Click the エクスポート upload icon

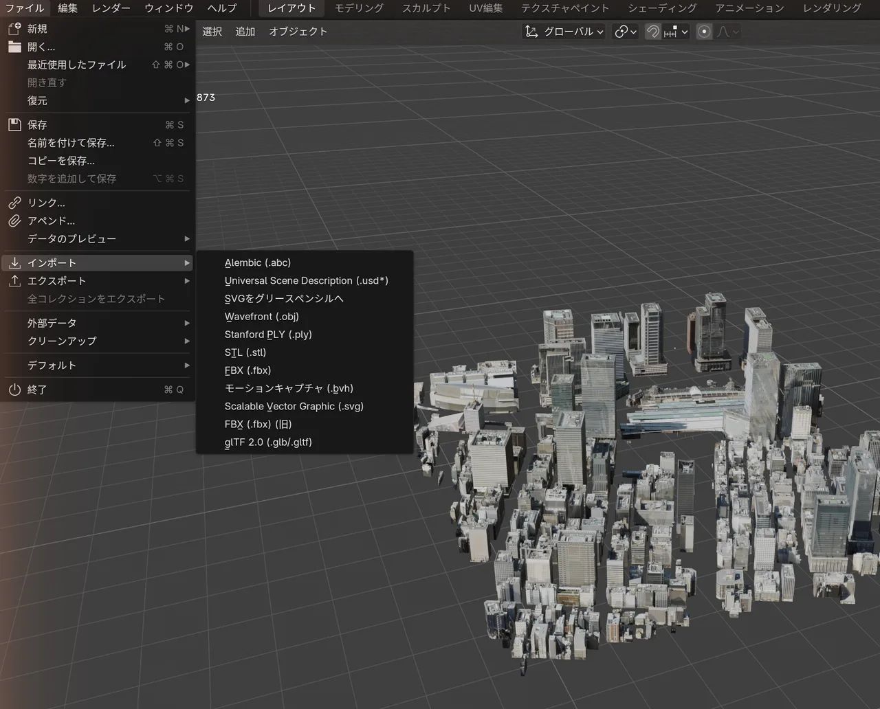(14, 281)
